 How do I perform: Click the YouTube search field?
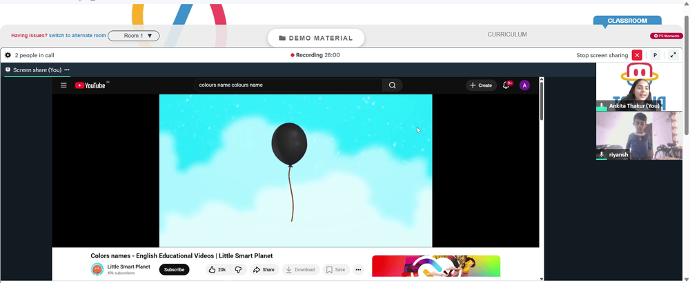[288, 85]
